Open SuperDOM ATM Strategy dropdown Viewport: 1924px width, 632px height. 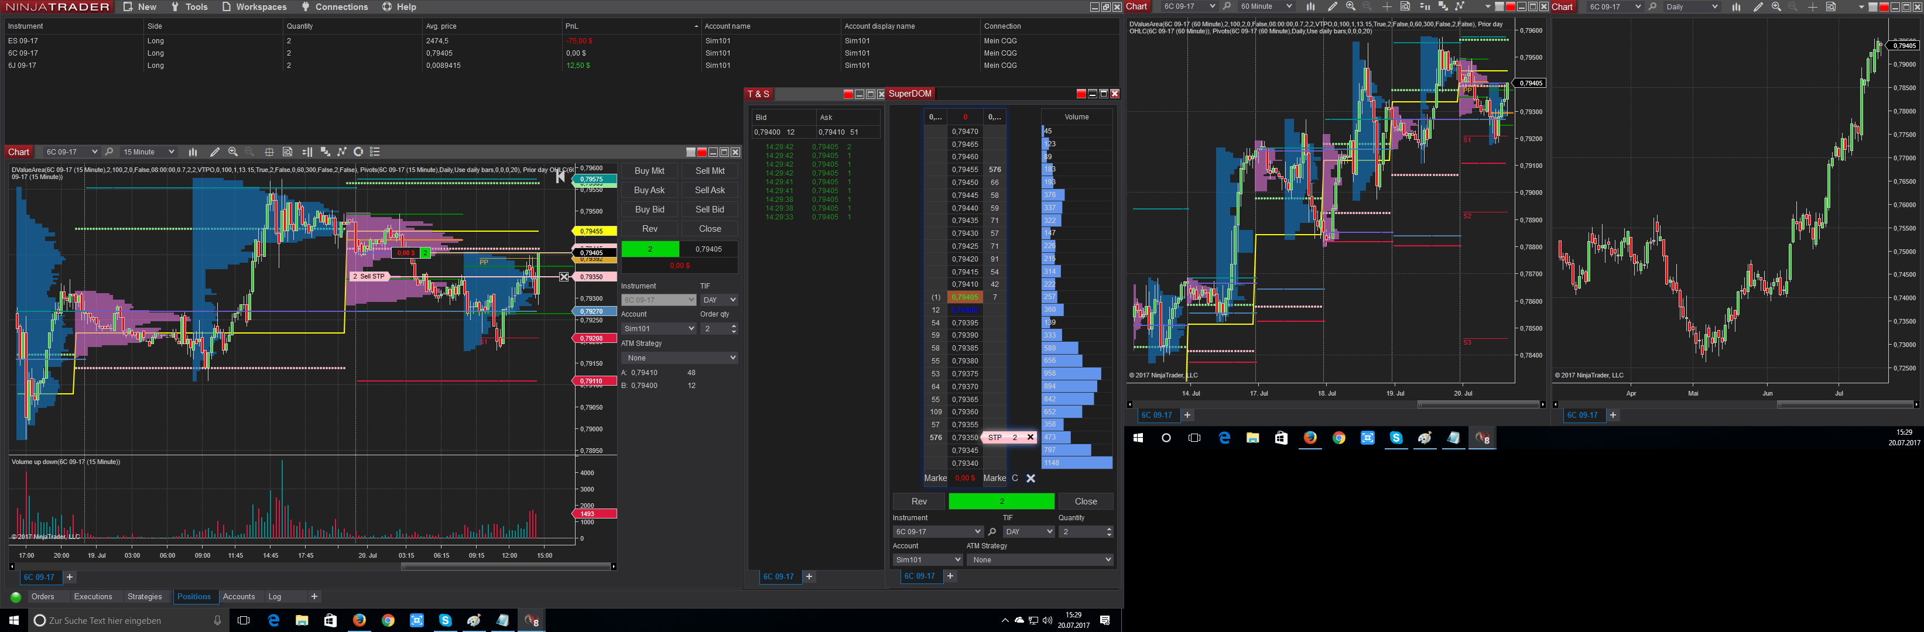click(x=1040, y=559)
